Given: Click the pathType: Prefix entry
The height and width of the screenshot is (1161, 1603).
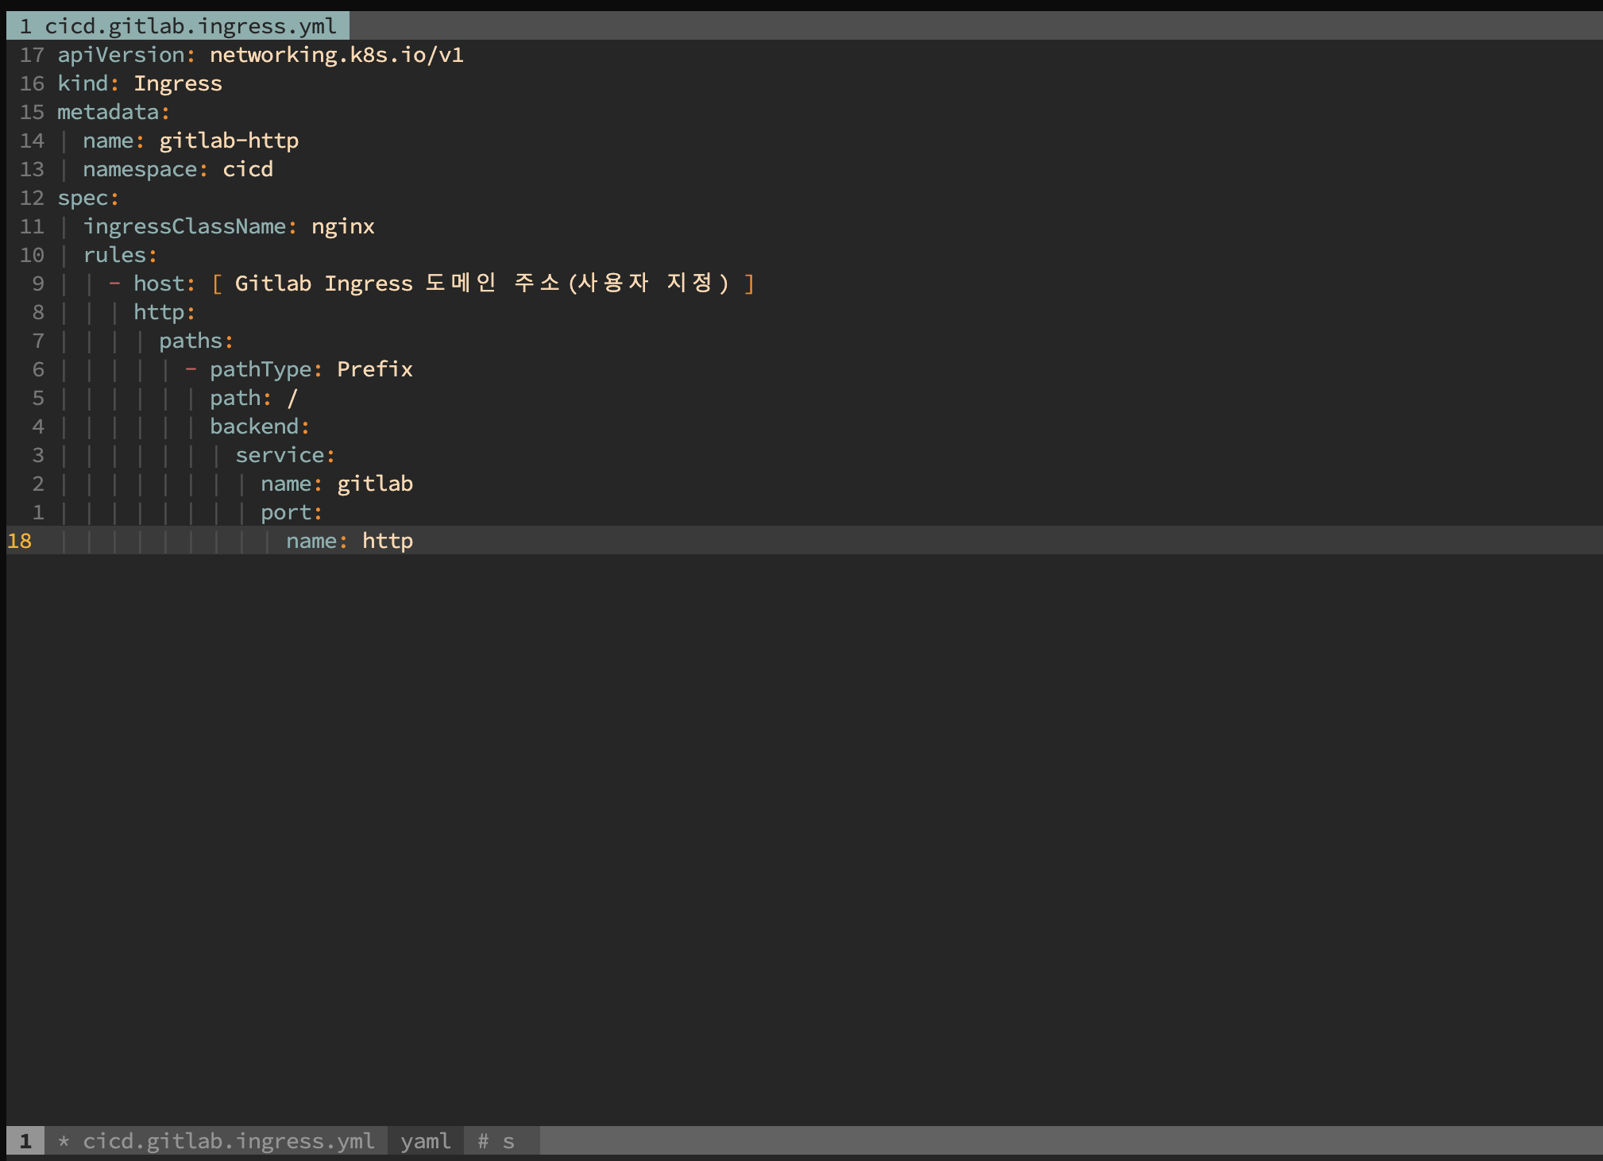Looking at the screenshot, I should pyautogui.click(x=312, y=369).
